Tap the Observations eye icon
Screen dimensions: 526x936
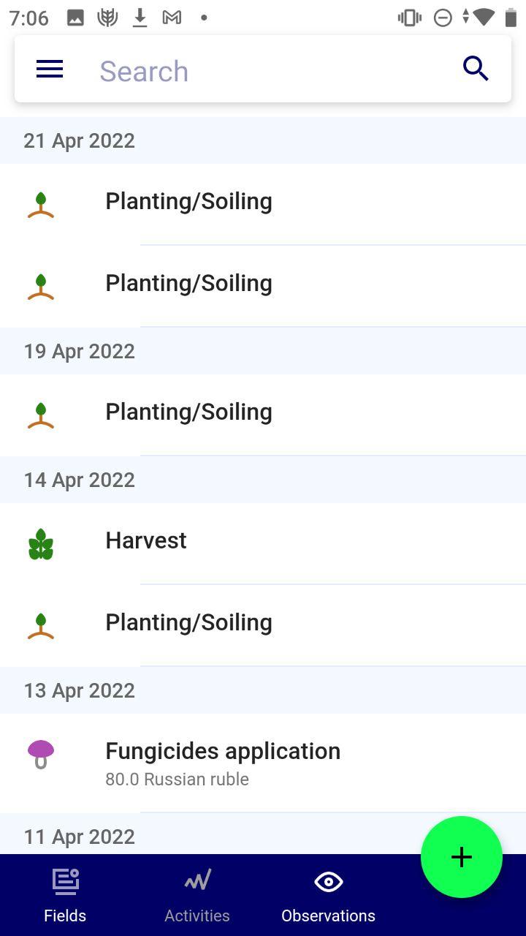pyautogui.click(x=328, y=882)
